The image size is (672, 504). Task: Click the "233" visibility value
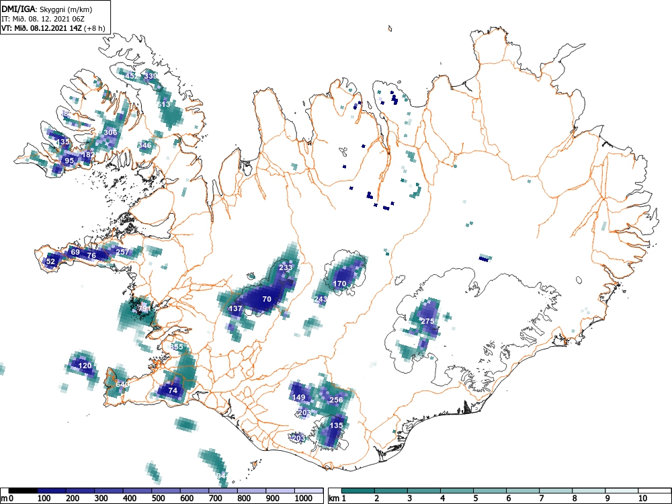point(286,267)
